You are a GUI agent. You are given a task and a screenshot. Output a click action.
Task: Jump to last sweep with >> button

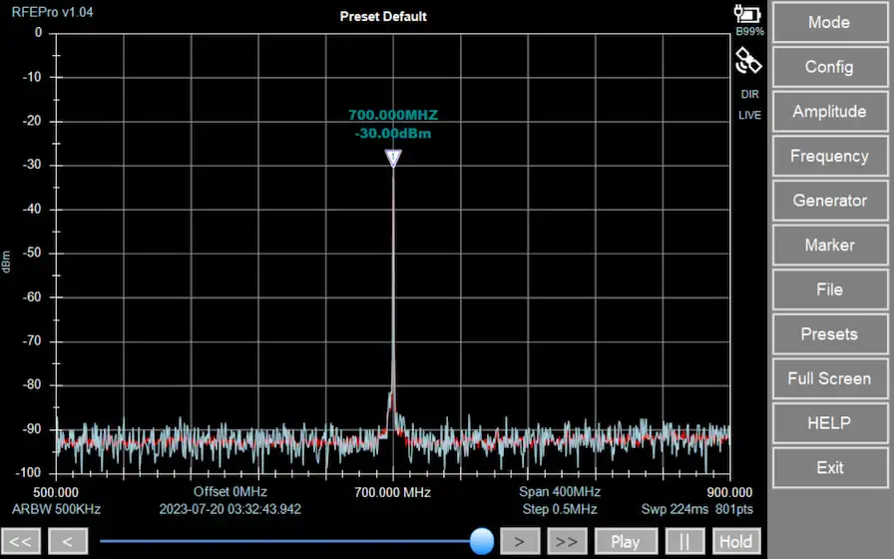tap(566, 542)
